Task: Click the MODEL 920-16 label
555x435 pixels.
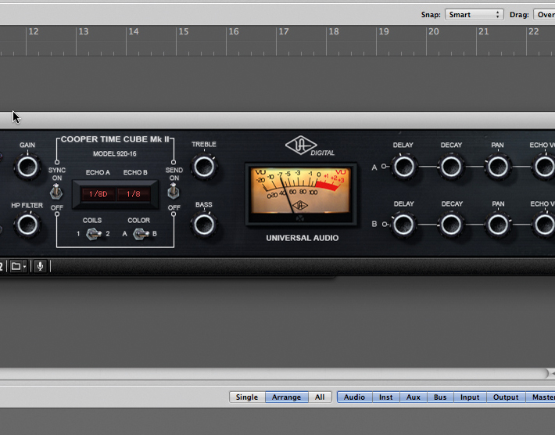Action: [115, 154]
